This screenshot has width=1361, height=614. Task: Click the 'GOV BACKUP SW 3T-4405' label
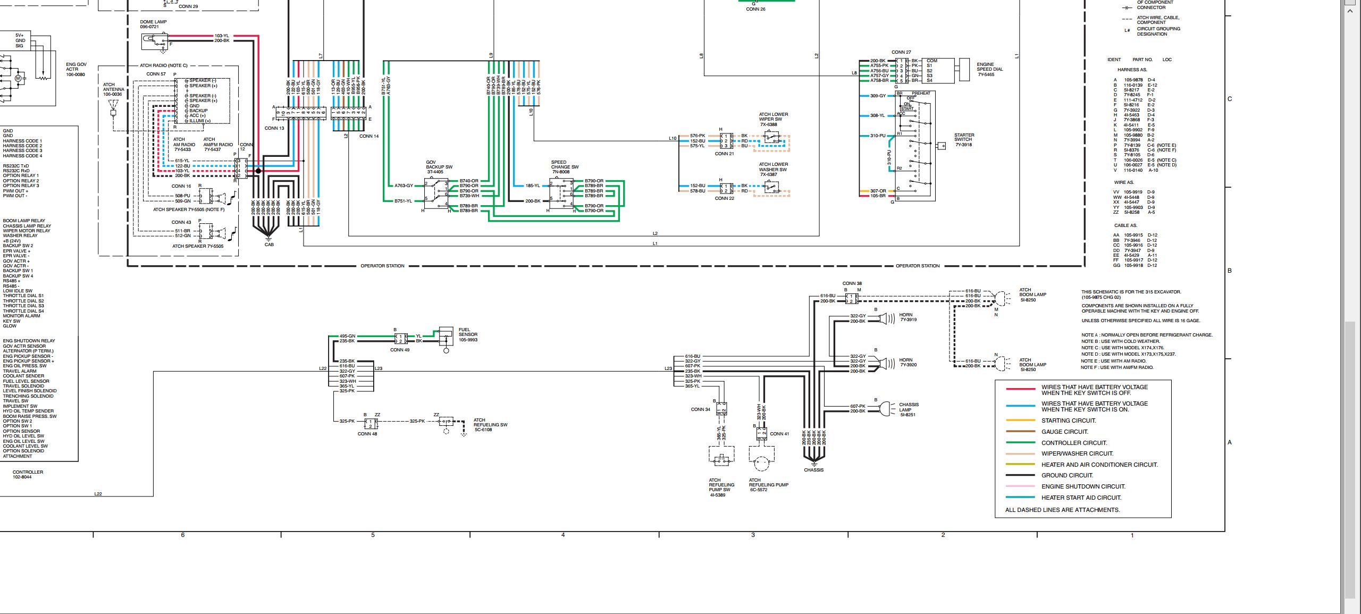(439, 167)
